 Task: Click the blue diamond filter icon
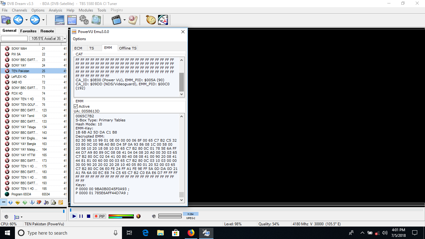click(x=11, y=202)
